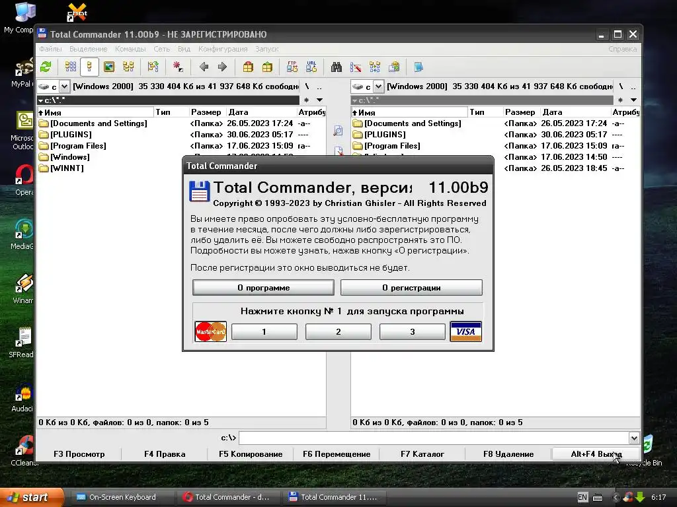Viewport: 677px width, 507px height.
Task: Click the EN language indicator in tray
Action: 582,497
